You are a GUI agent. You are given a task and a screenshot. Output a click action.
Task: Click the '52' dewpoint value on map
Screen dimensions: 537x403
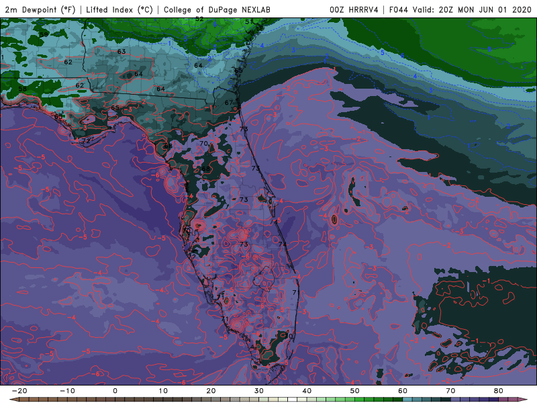click(x=199, y=19)
